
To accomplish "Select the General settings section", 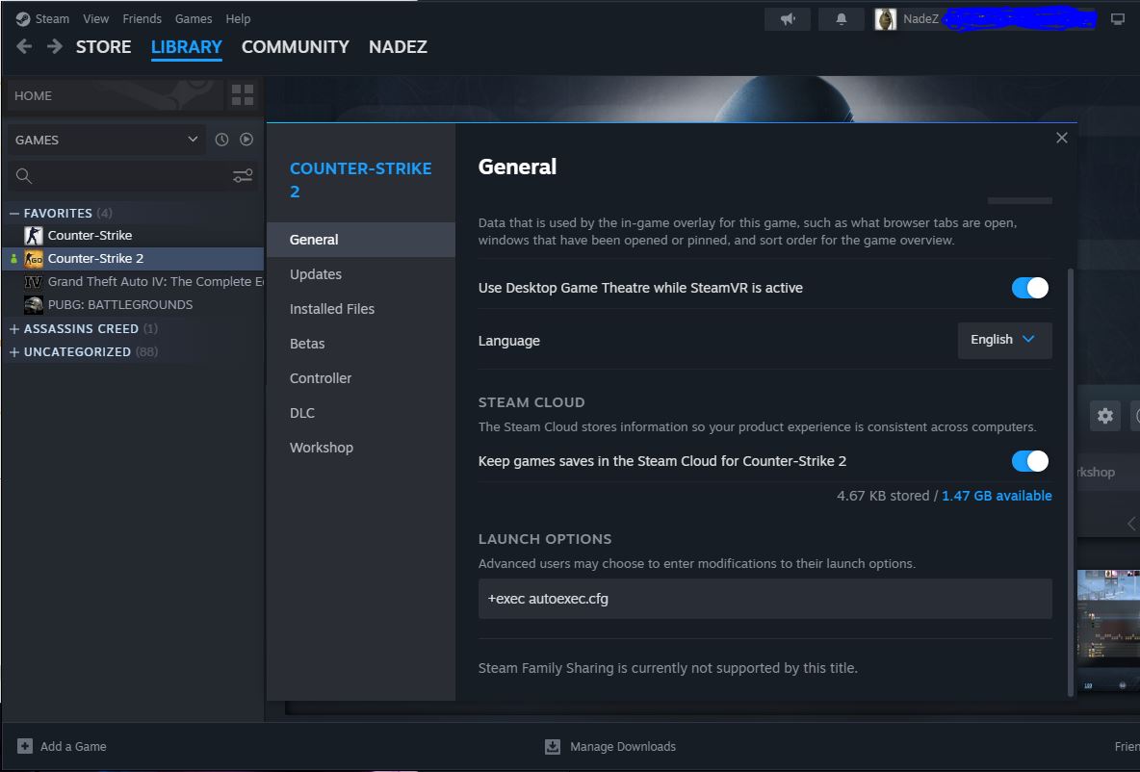I will [x=361, y=240].
